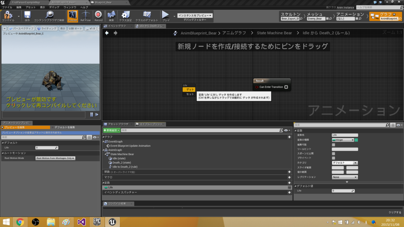Open details panel view options eye icon
The width and height of the screenshot is (404, 227).
tap(399, 125)
